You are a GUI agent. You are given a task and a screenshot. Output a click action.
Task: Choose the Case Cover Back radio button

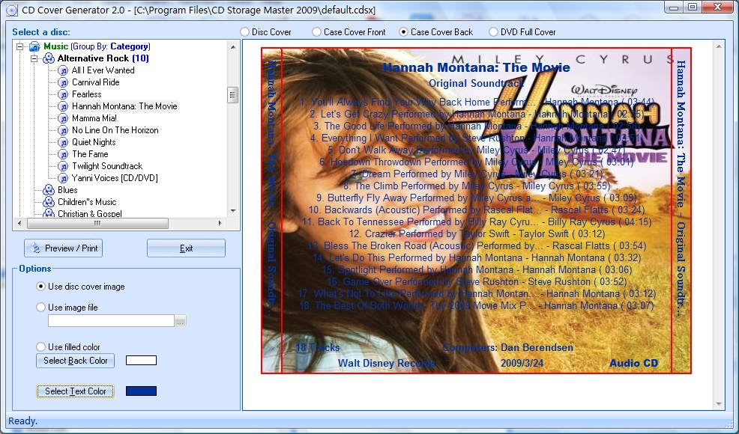(403, 32)
